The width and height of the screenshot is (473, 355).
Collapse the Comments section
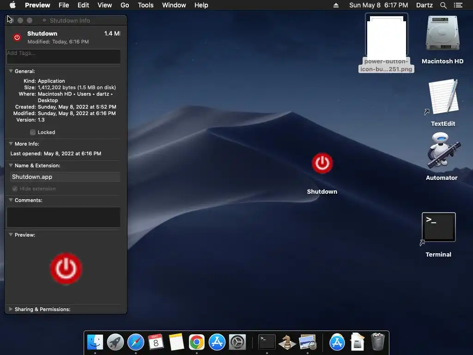click(11, 200)
